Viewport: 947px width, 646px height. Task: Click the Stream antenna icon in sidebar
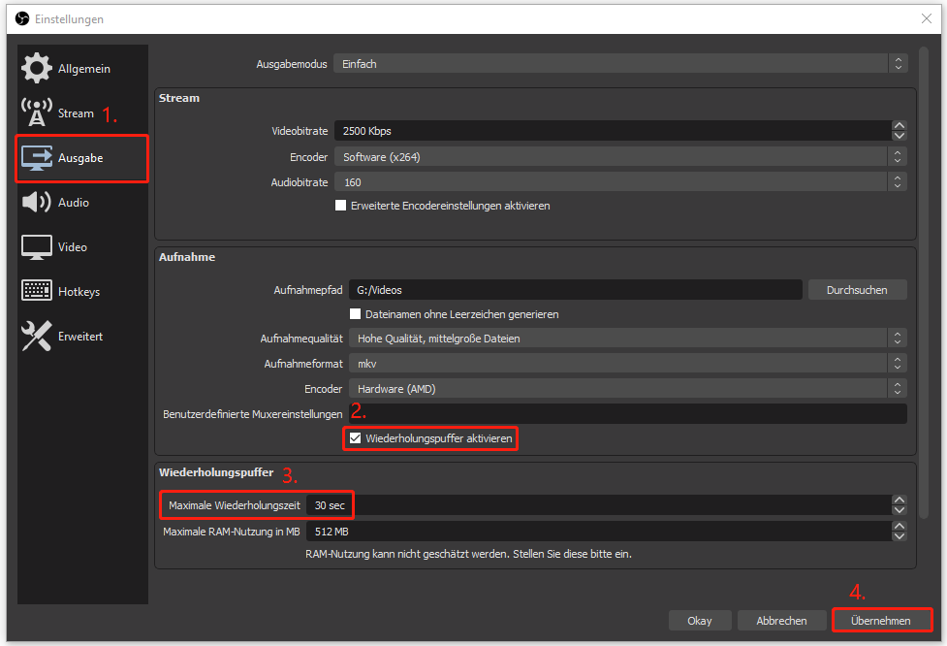click(37, 113)
